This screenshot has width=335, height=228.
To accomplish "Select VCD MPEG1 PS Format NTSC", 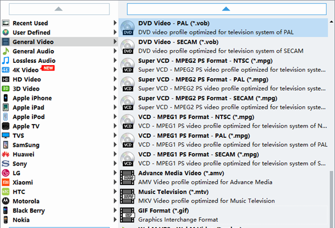I will (223, 121).
